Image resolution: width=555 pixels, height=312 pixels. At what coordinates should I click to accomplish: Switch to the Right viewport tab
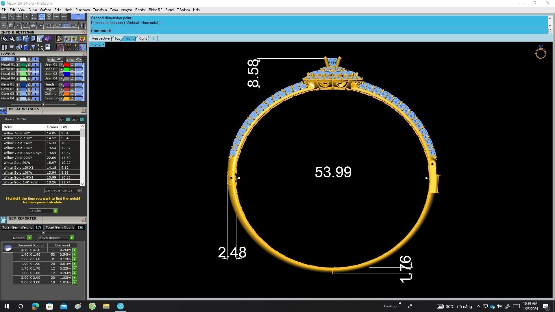(143, 38)
